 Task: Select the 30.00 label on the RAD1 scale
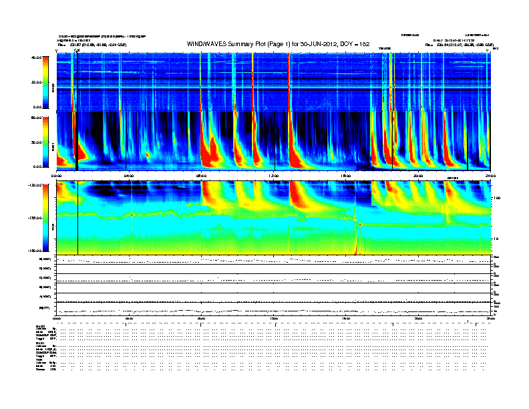36,142
